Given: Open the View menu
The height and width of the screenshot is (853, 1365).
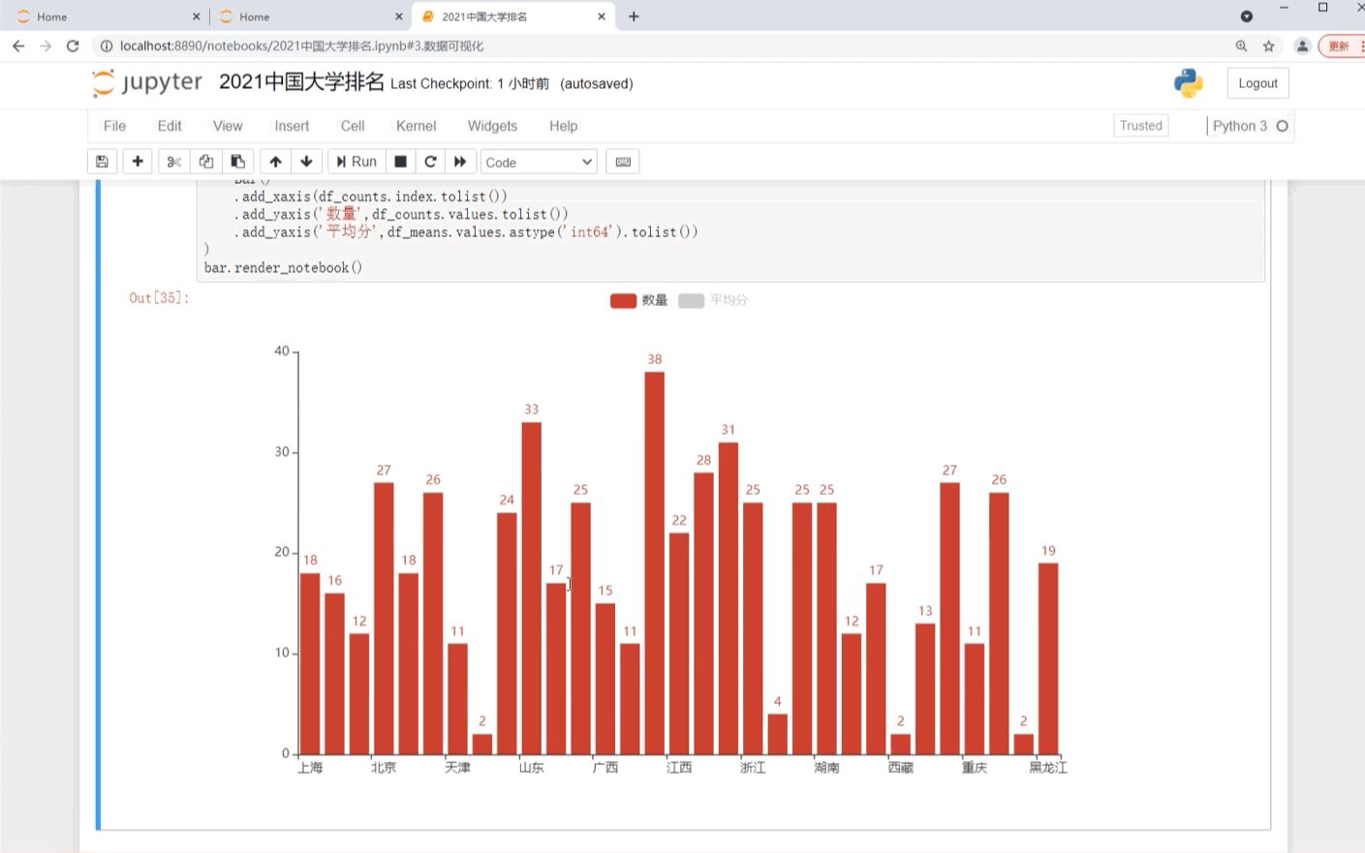Looking at the screenshot, I should (228, 126).
